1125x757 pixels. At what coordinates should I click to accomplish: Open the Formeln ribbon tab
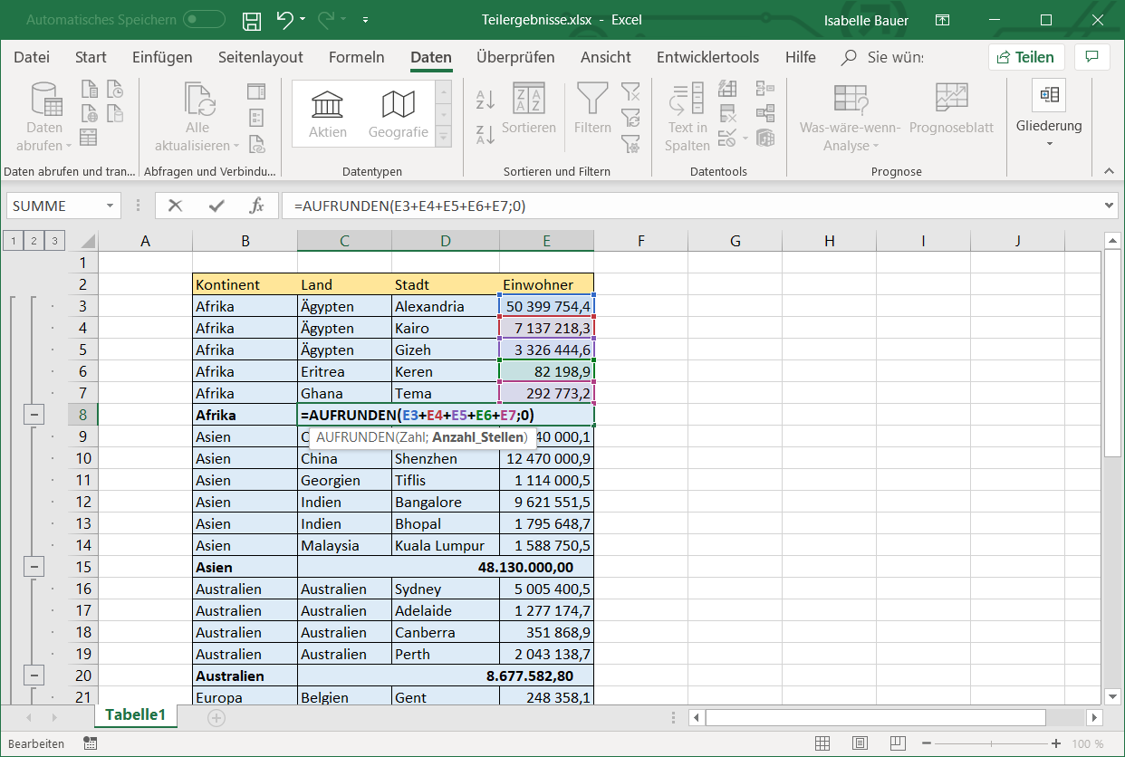coord(356,57)
